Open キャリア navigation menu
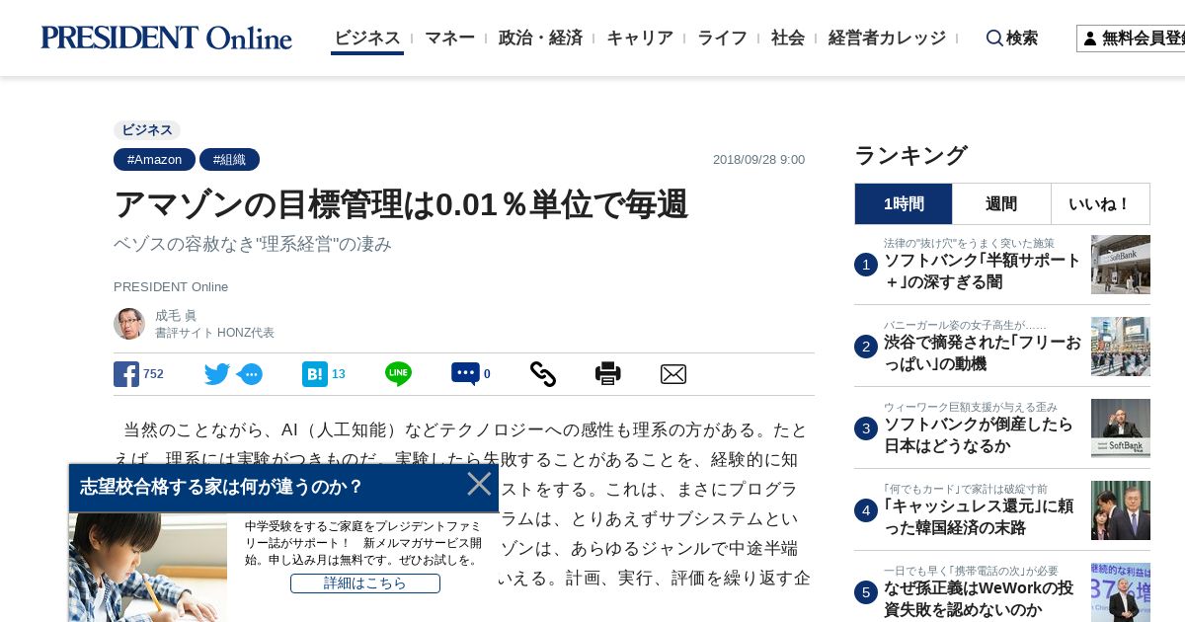1185x622 pixels. [640, 38]
